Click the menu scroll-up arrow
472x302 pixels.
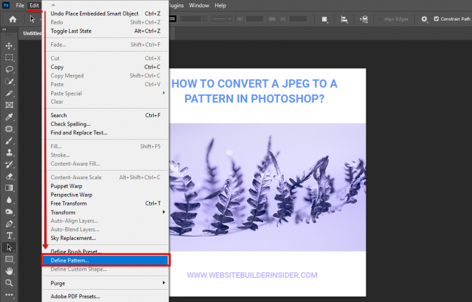pyautogui.click(x=53, y=5)
